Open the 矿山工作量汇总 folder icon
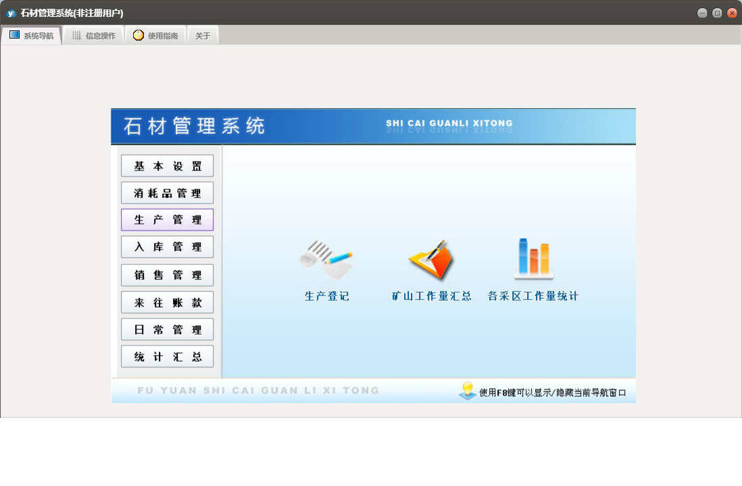The width and height of the screenshot is (742, 486). [x=431, y=260]
